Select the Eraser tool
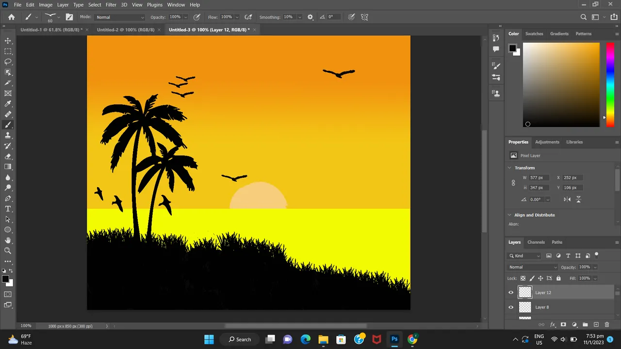 [x=8, y=157]
